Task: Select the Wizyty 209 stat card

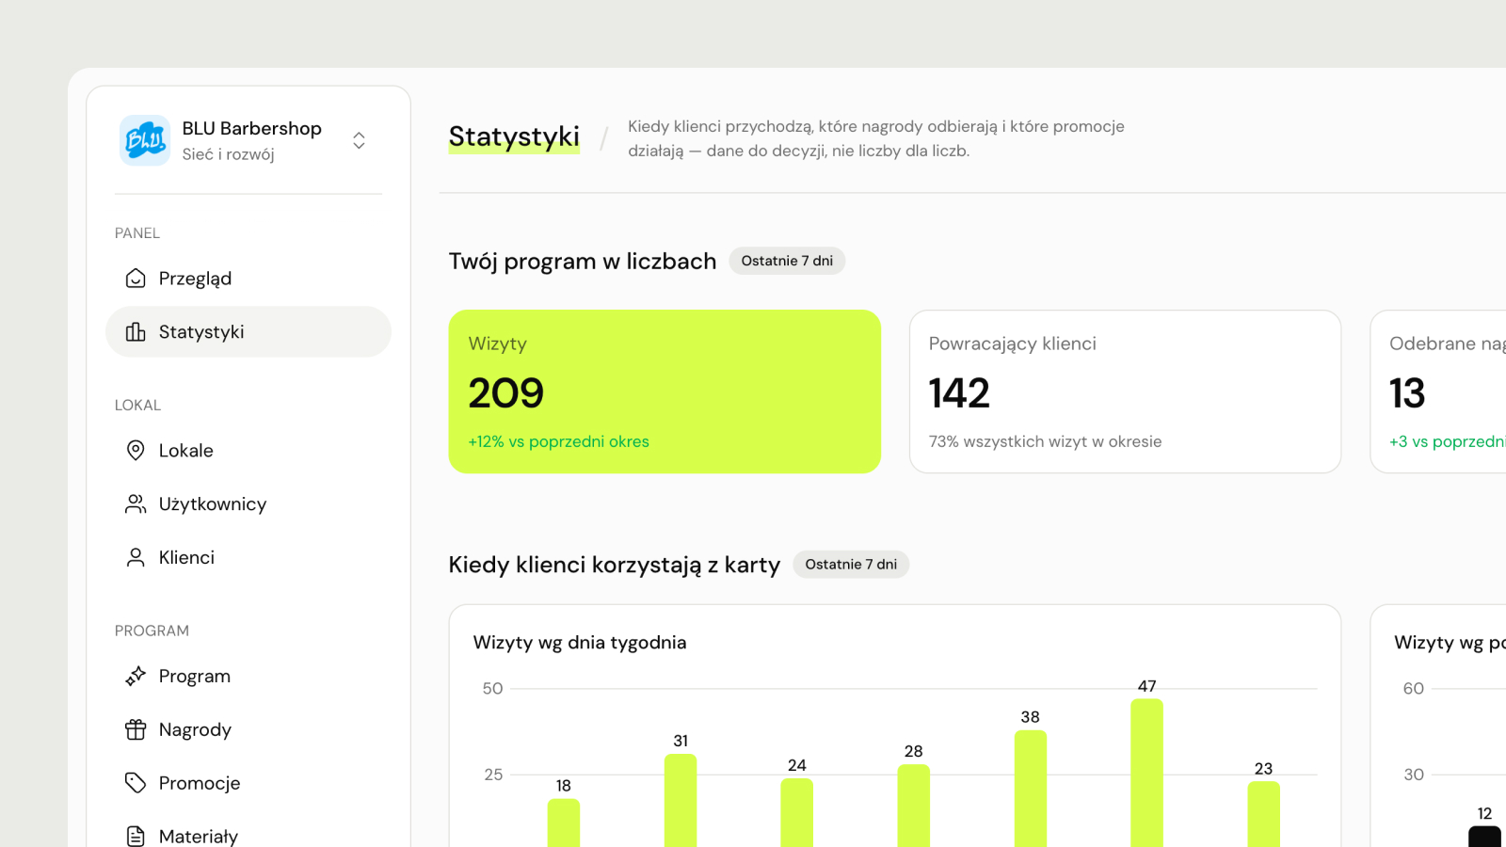Action: point(665,392)
